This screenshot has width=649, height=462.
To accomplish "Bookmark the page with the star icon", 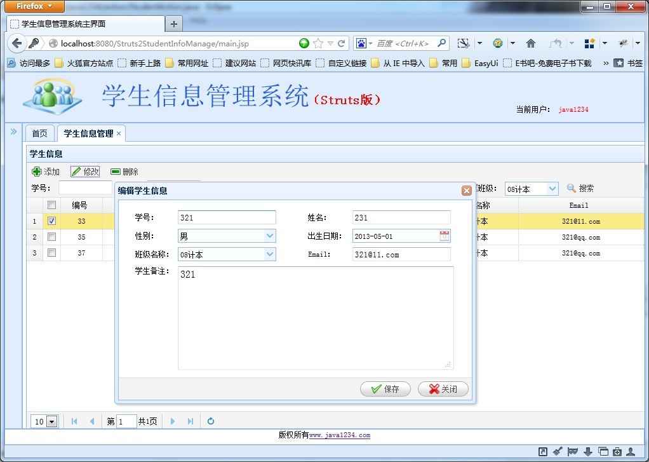I will 318,43.
